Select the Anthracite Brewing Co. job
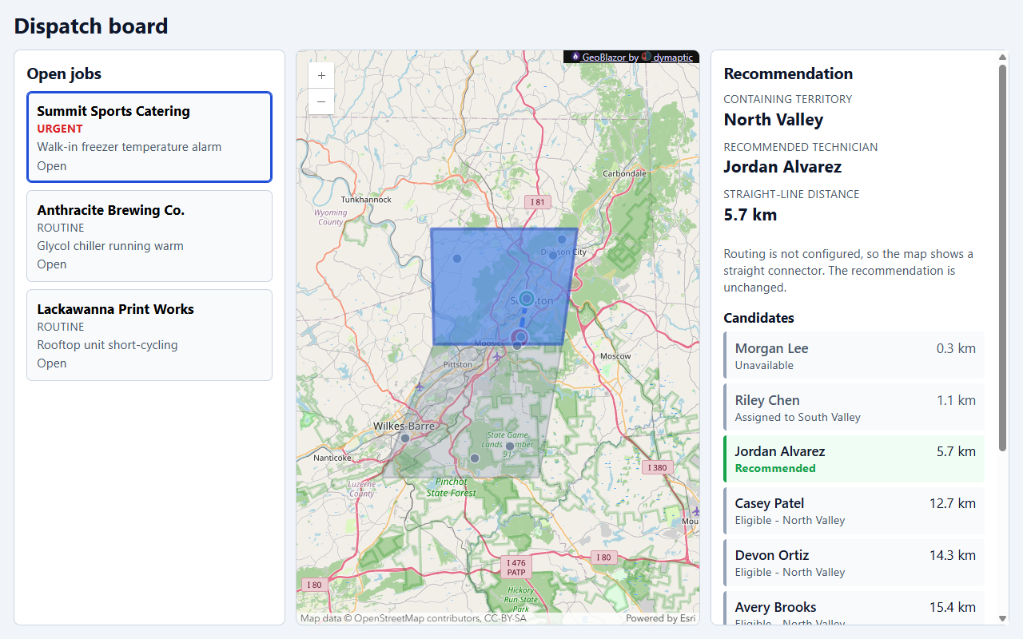The height and width of the screenshot is (639, 1023). tap(149, 236)
